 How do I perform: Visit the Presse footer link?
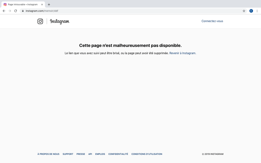[81, 154]
